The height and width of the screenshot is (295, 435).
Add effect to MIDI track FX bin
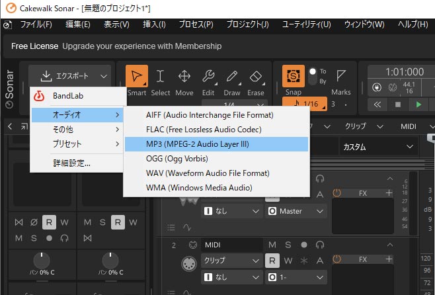[389, 259]
